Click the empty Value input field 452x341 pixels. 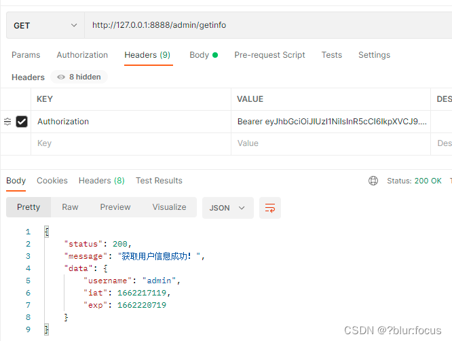point(331,143)
